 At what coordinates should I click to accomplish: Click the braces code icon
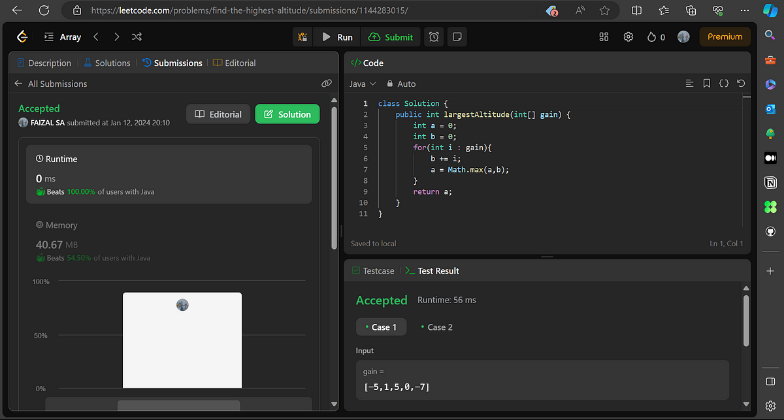coord(724,84)
